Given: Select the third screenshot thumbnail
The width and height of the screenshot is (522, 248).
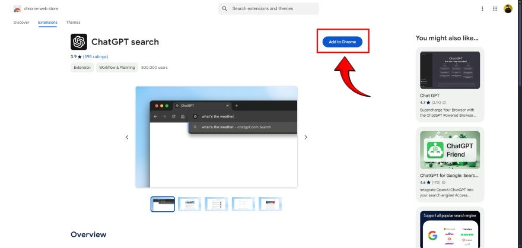Looking at the screenshot, I should point(217,204).
